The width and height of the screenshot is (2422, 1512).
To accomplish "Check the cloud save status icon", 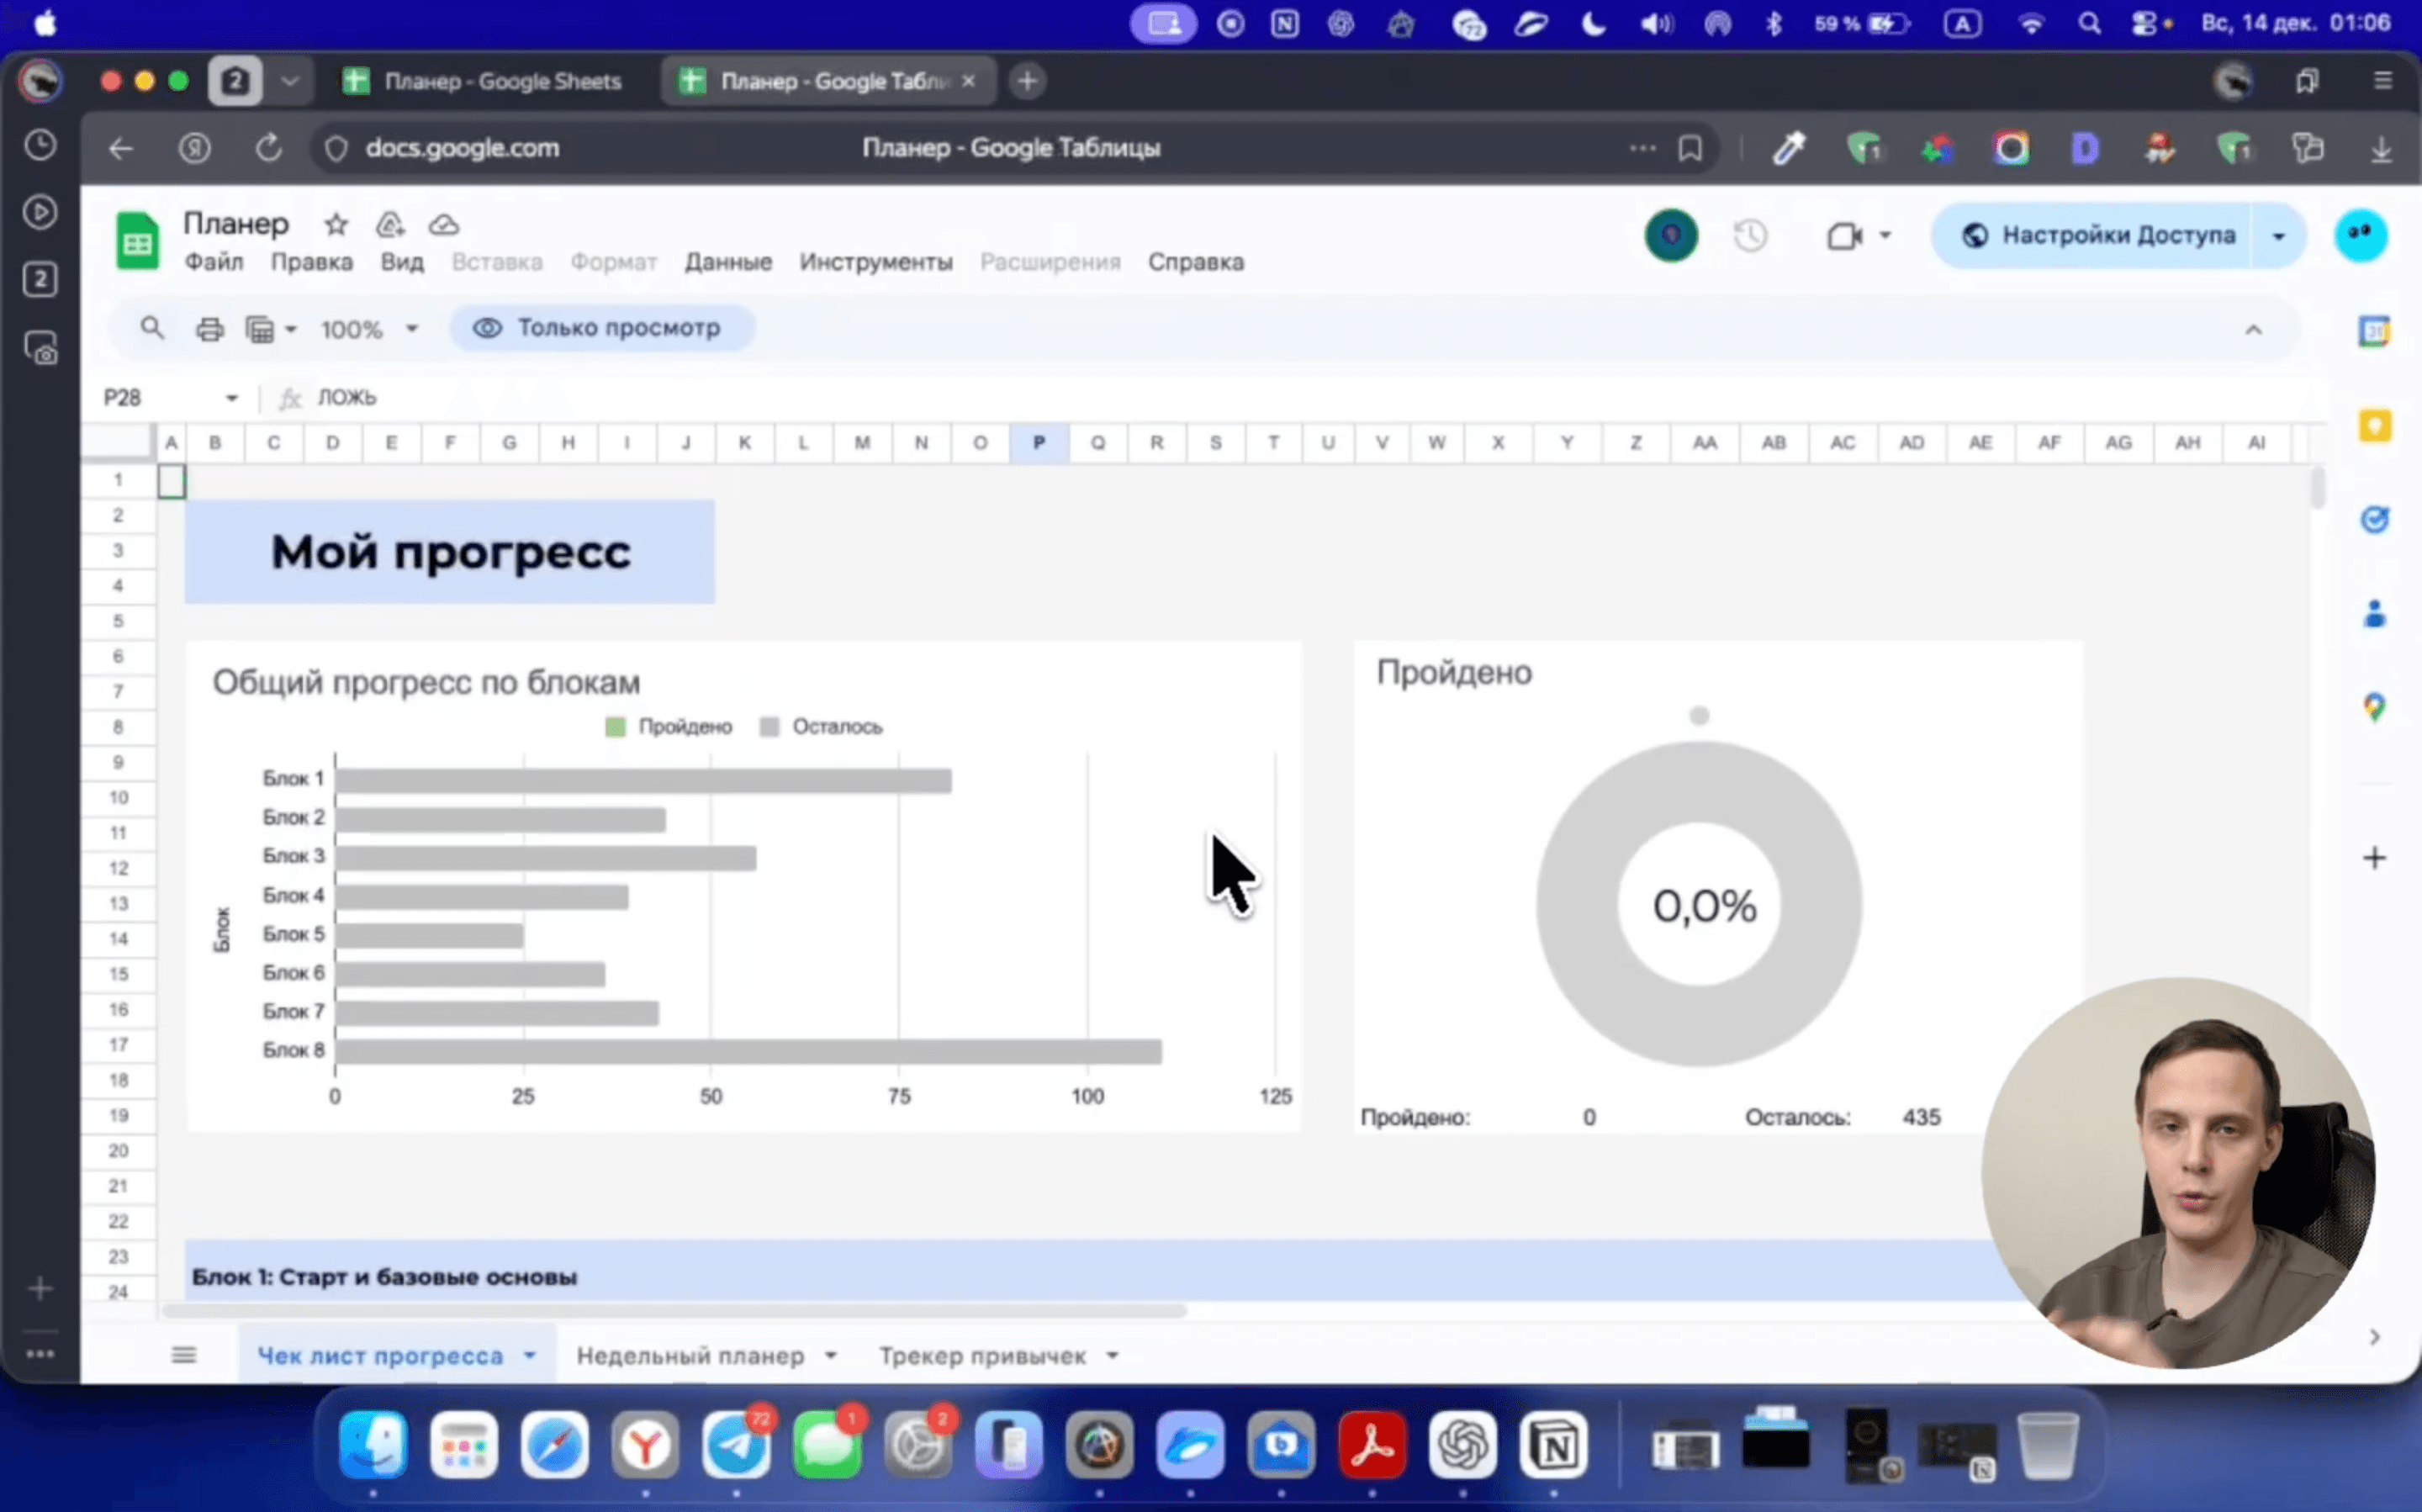I will point(444,224).
